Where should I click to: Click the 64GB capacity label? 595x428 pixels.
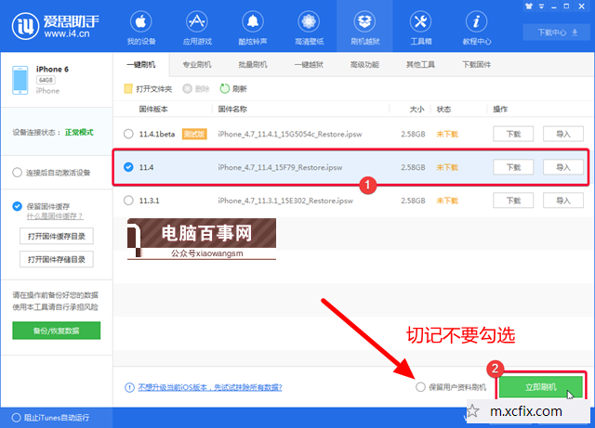point(46,80)
